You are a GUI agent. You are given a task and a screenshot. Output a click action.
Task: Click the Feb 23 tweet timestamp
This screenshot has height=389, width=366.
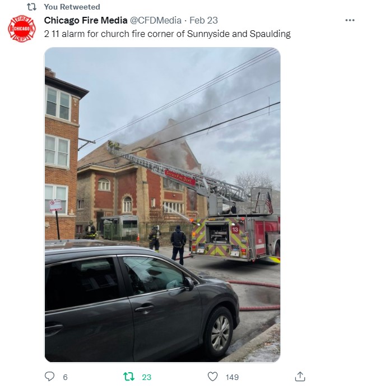pyautogui.click(x=203, y=20)
